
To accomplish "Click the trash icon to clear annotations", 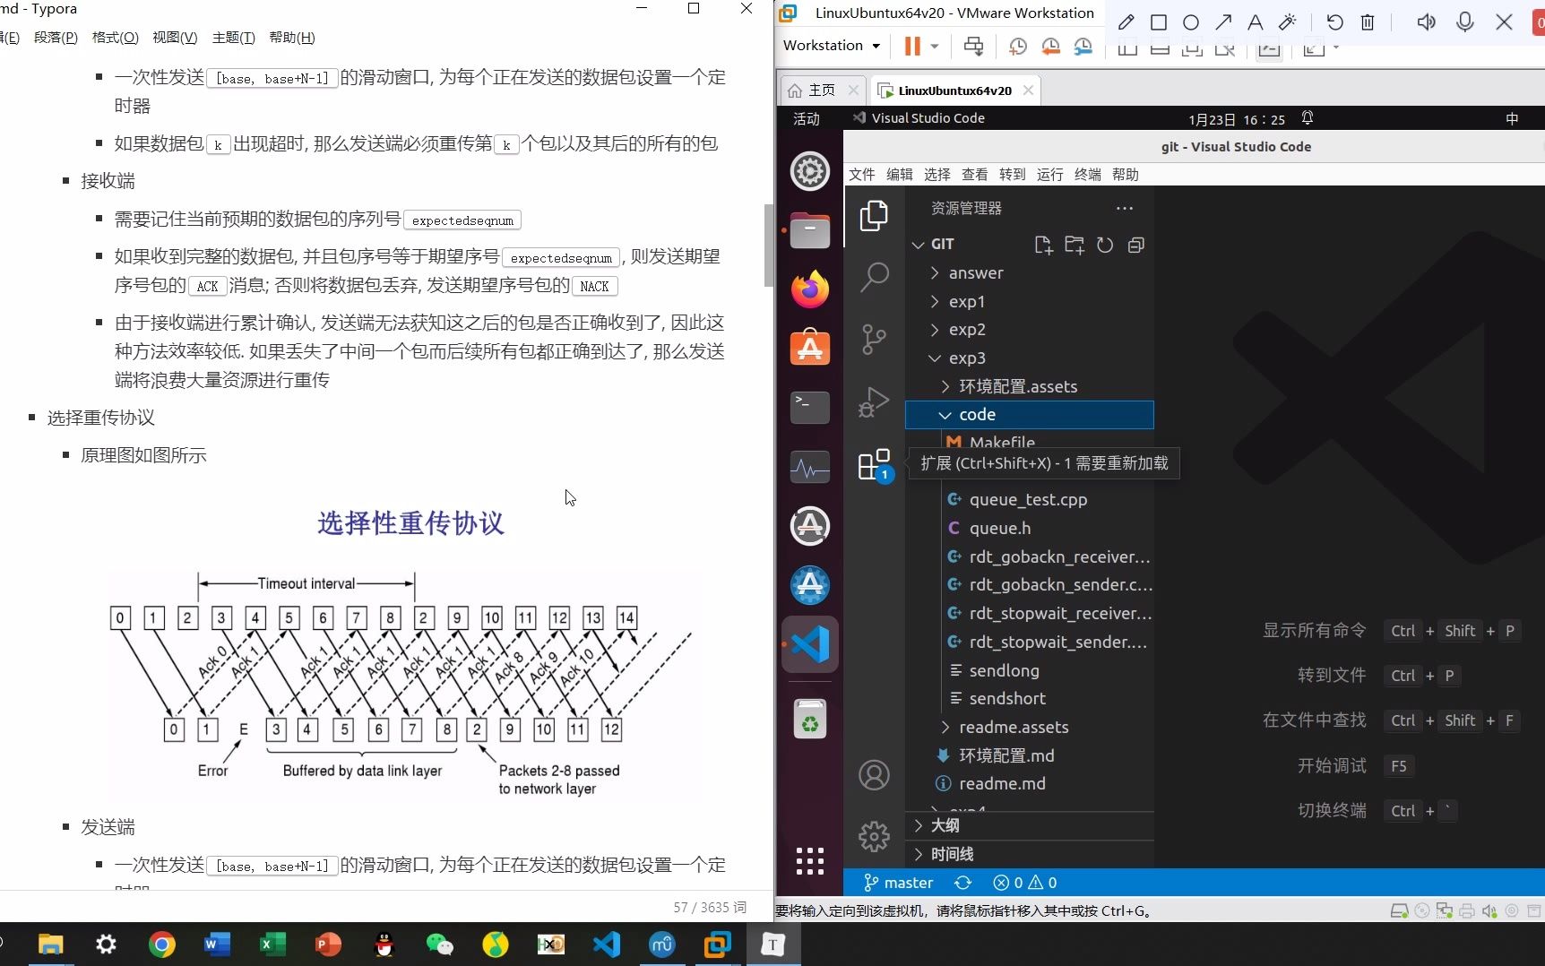I will 1368,22.
